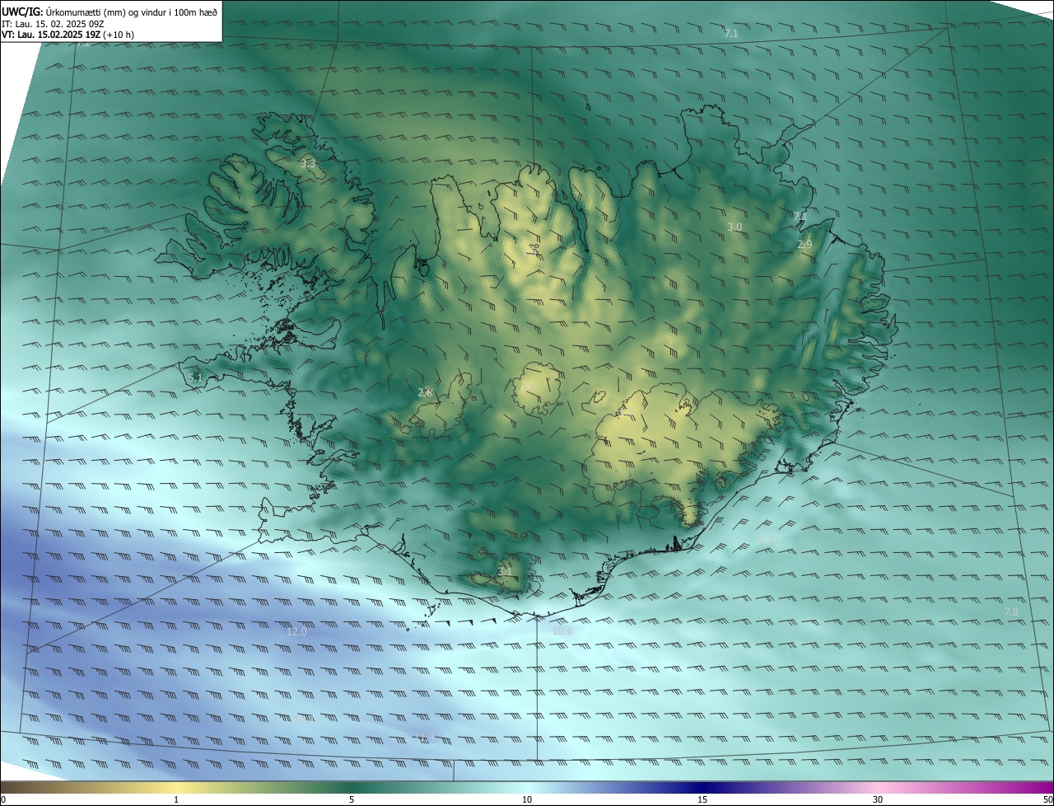Pick the 5.1 value label
The height and width of the screenshot is (806, 1054).
pos(194,378)
